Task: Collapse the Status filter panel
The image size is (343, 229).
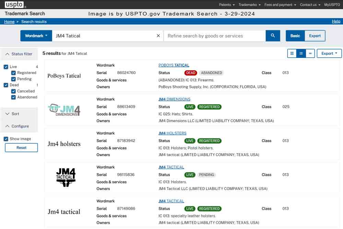Action: tap(19, 54)
